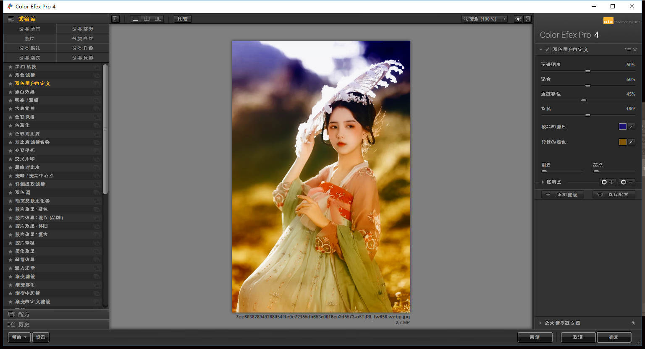Click the 确定 OK button
This screenshot has height=349, width=645.
pos(614,337)
